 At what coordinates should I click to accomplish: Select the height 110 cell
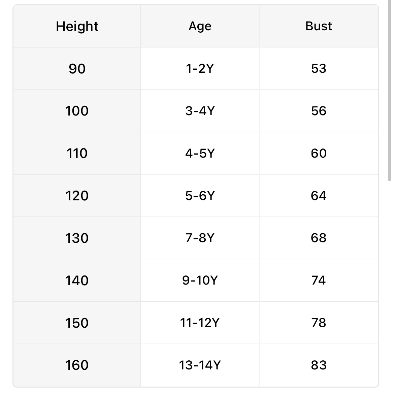[77, 154]
